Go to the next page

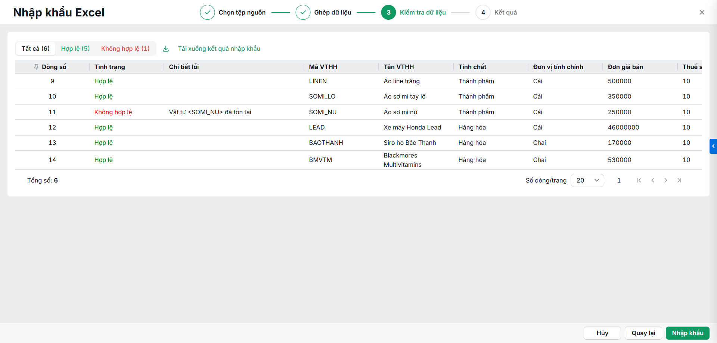pos(665,180)
